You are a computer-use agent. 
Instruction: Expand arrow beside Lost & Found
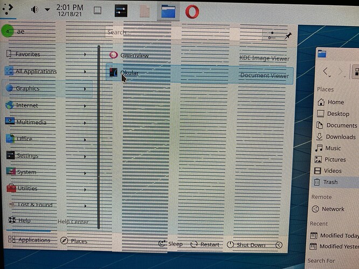[x=85, y=206]
